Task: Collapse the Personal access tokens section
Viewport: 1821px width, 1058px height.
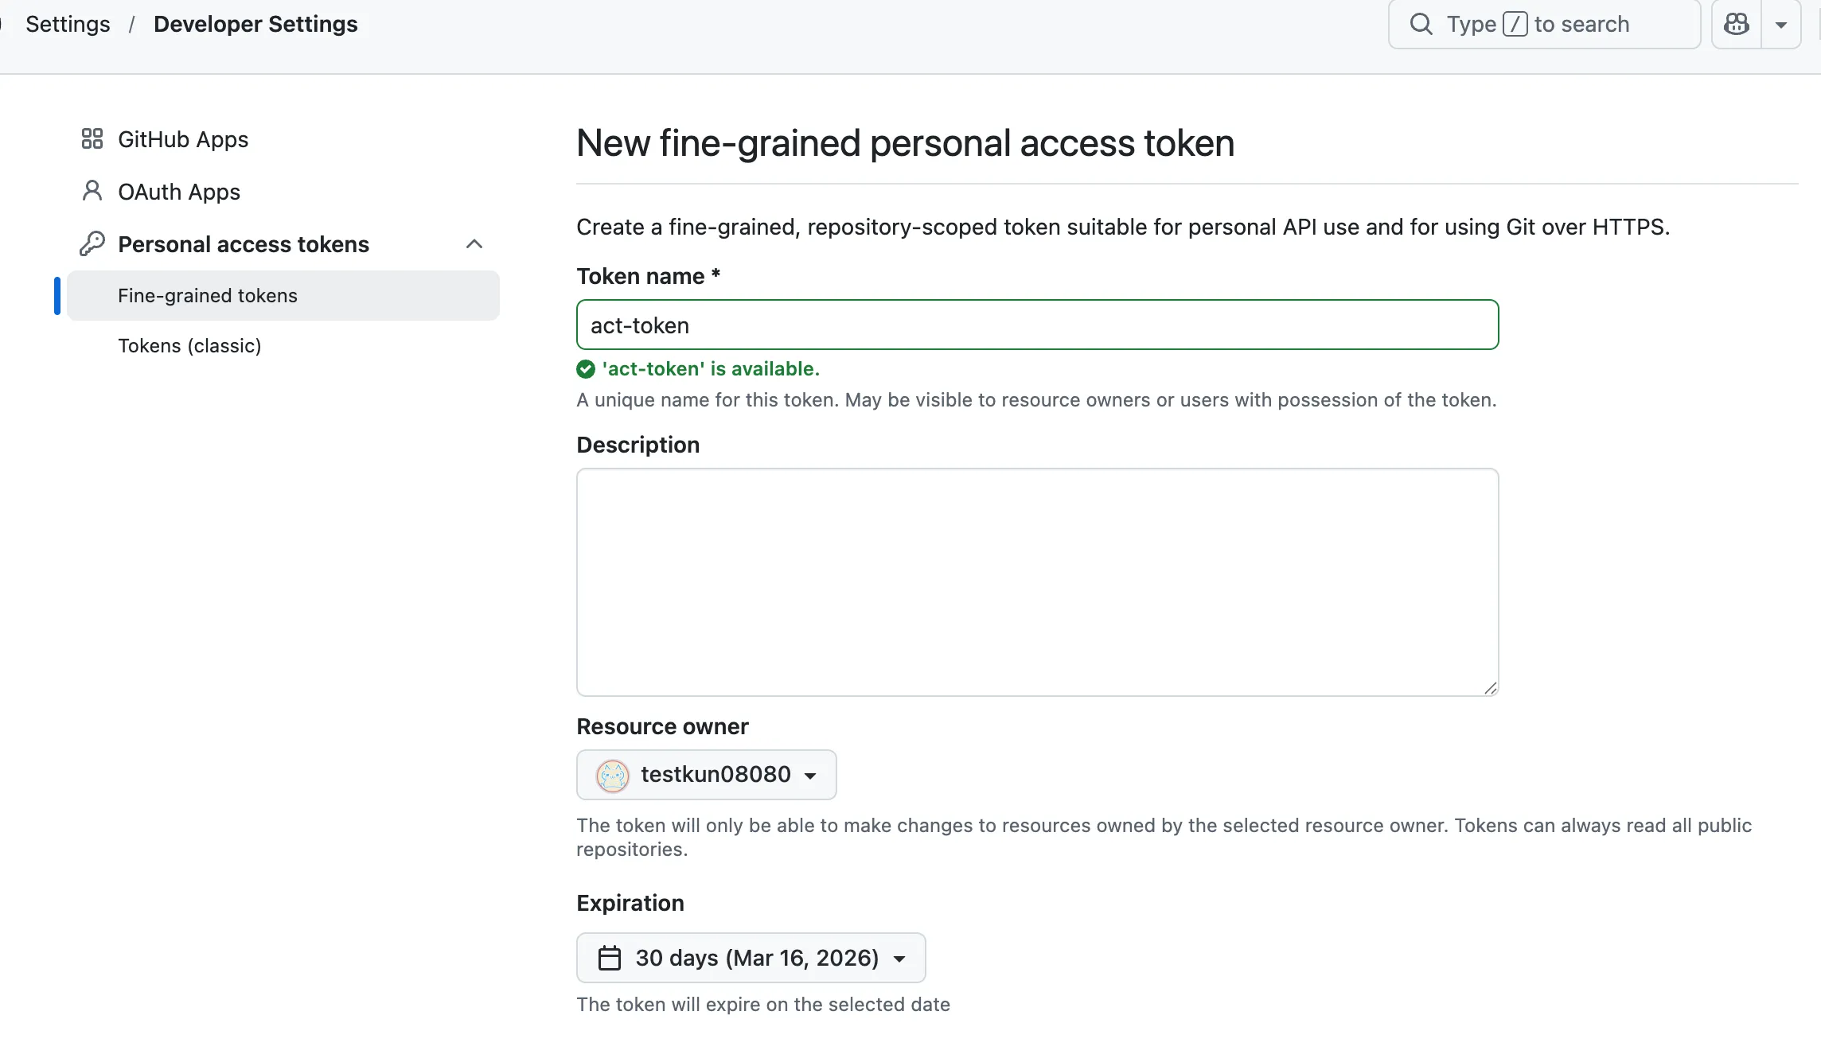Action: (x=474, y=244)
